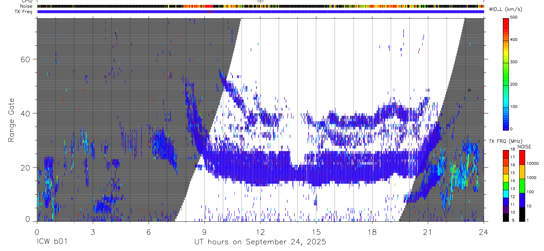
Task: Click the spectral width rainbow color bar
Action: 506,74
